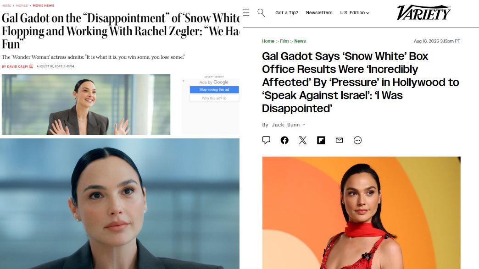The height and width of the screenshot is (269, 479).
Task: Click the icon next to David Caspi byline
Action: (x=31, y=66)
